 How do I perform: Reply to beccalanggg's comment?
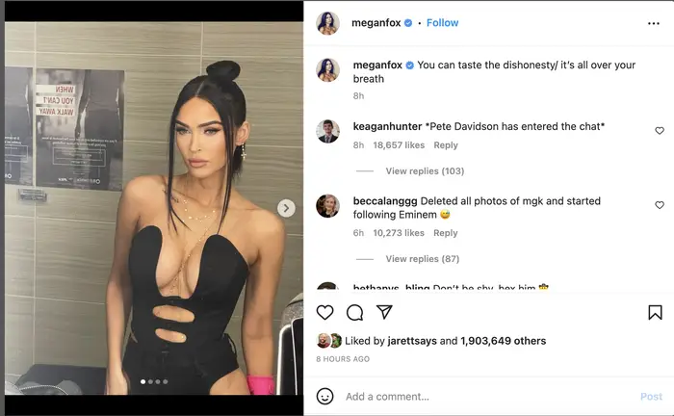[445, 233]
